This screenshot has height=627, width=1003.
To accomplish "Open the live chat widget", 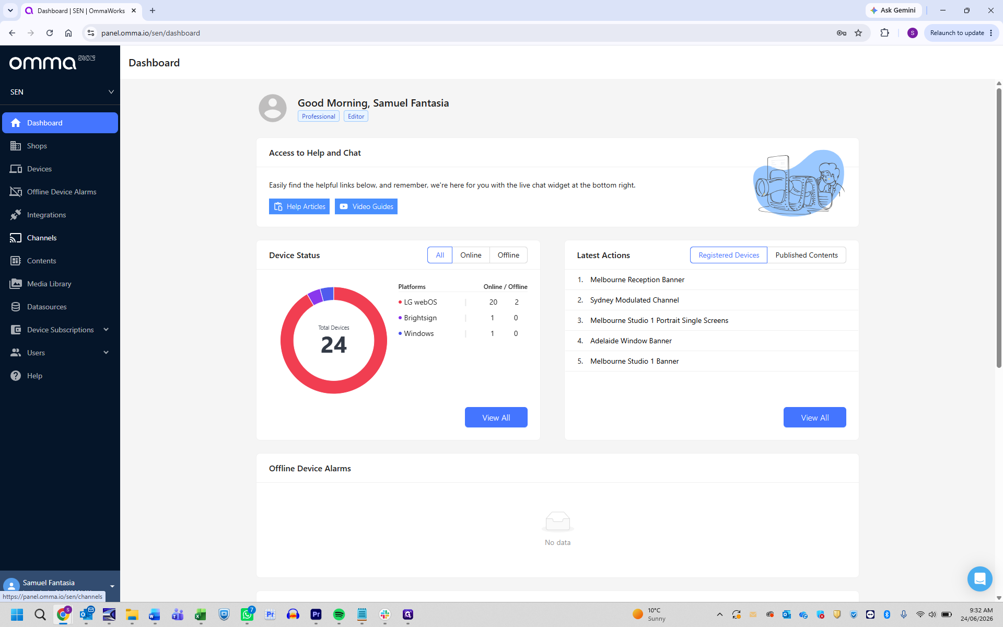I will pyautogui.click(x=979, y=579).
